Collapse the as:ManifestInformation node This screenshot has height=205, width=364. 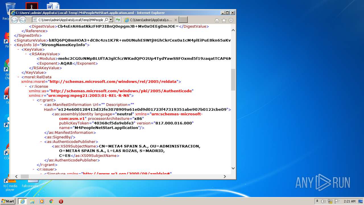pos(41,105)
